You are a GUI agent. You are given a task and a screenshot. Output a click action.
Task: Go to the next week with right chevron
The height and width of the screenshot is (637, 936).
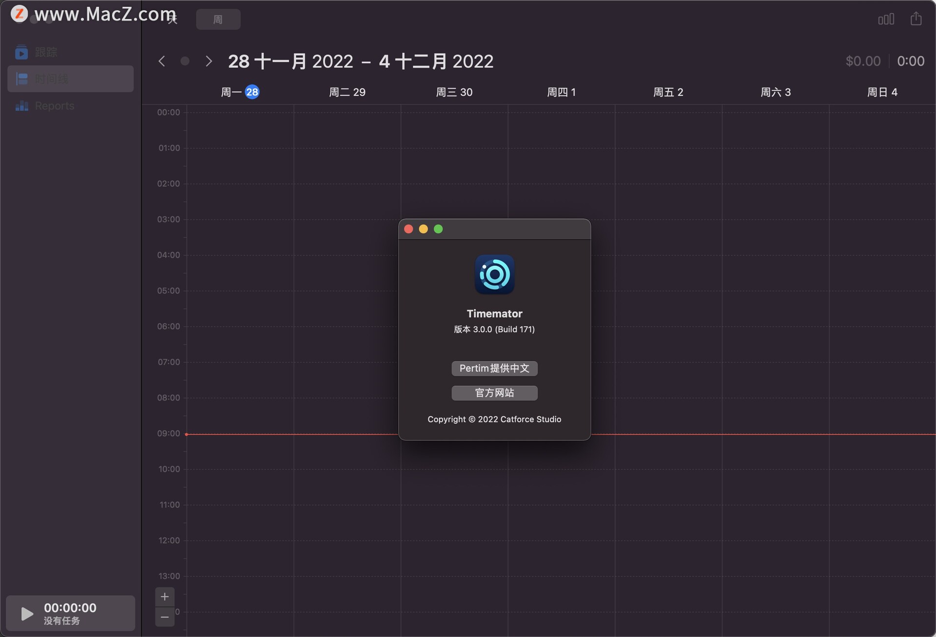tap(209, 61)
